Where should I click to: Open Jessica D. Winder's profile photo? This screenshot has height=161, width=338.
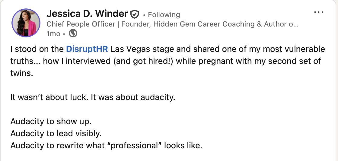[x=26, y=23]
